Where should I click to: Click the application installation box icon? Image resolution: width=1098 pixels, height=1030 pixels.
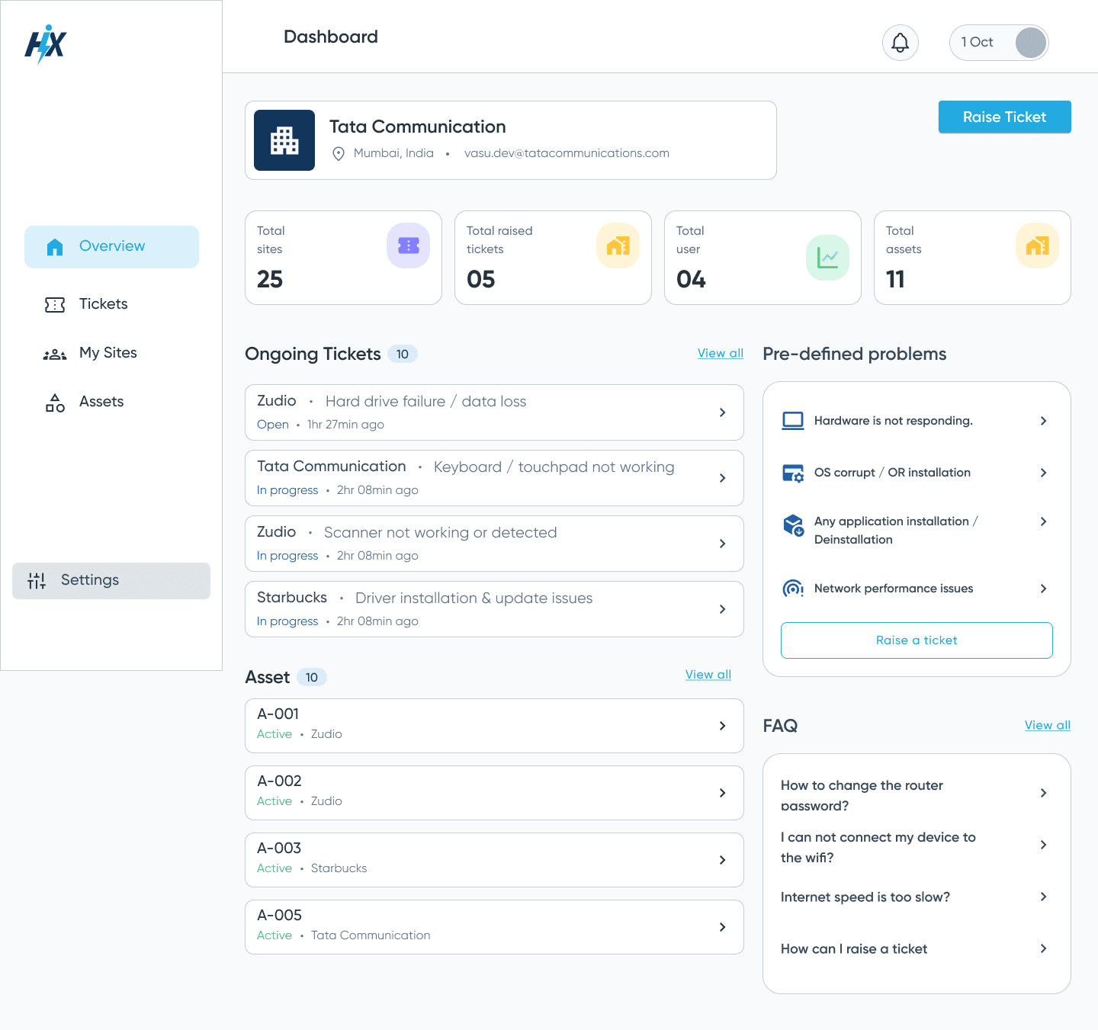point(793,525)
